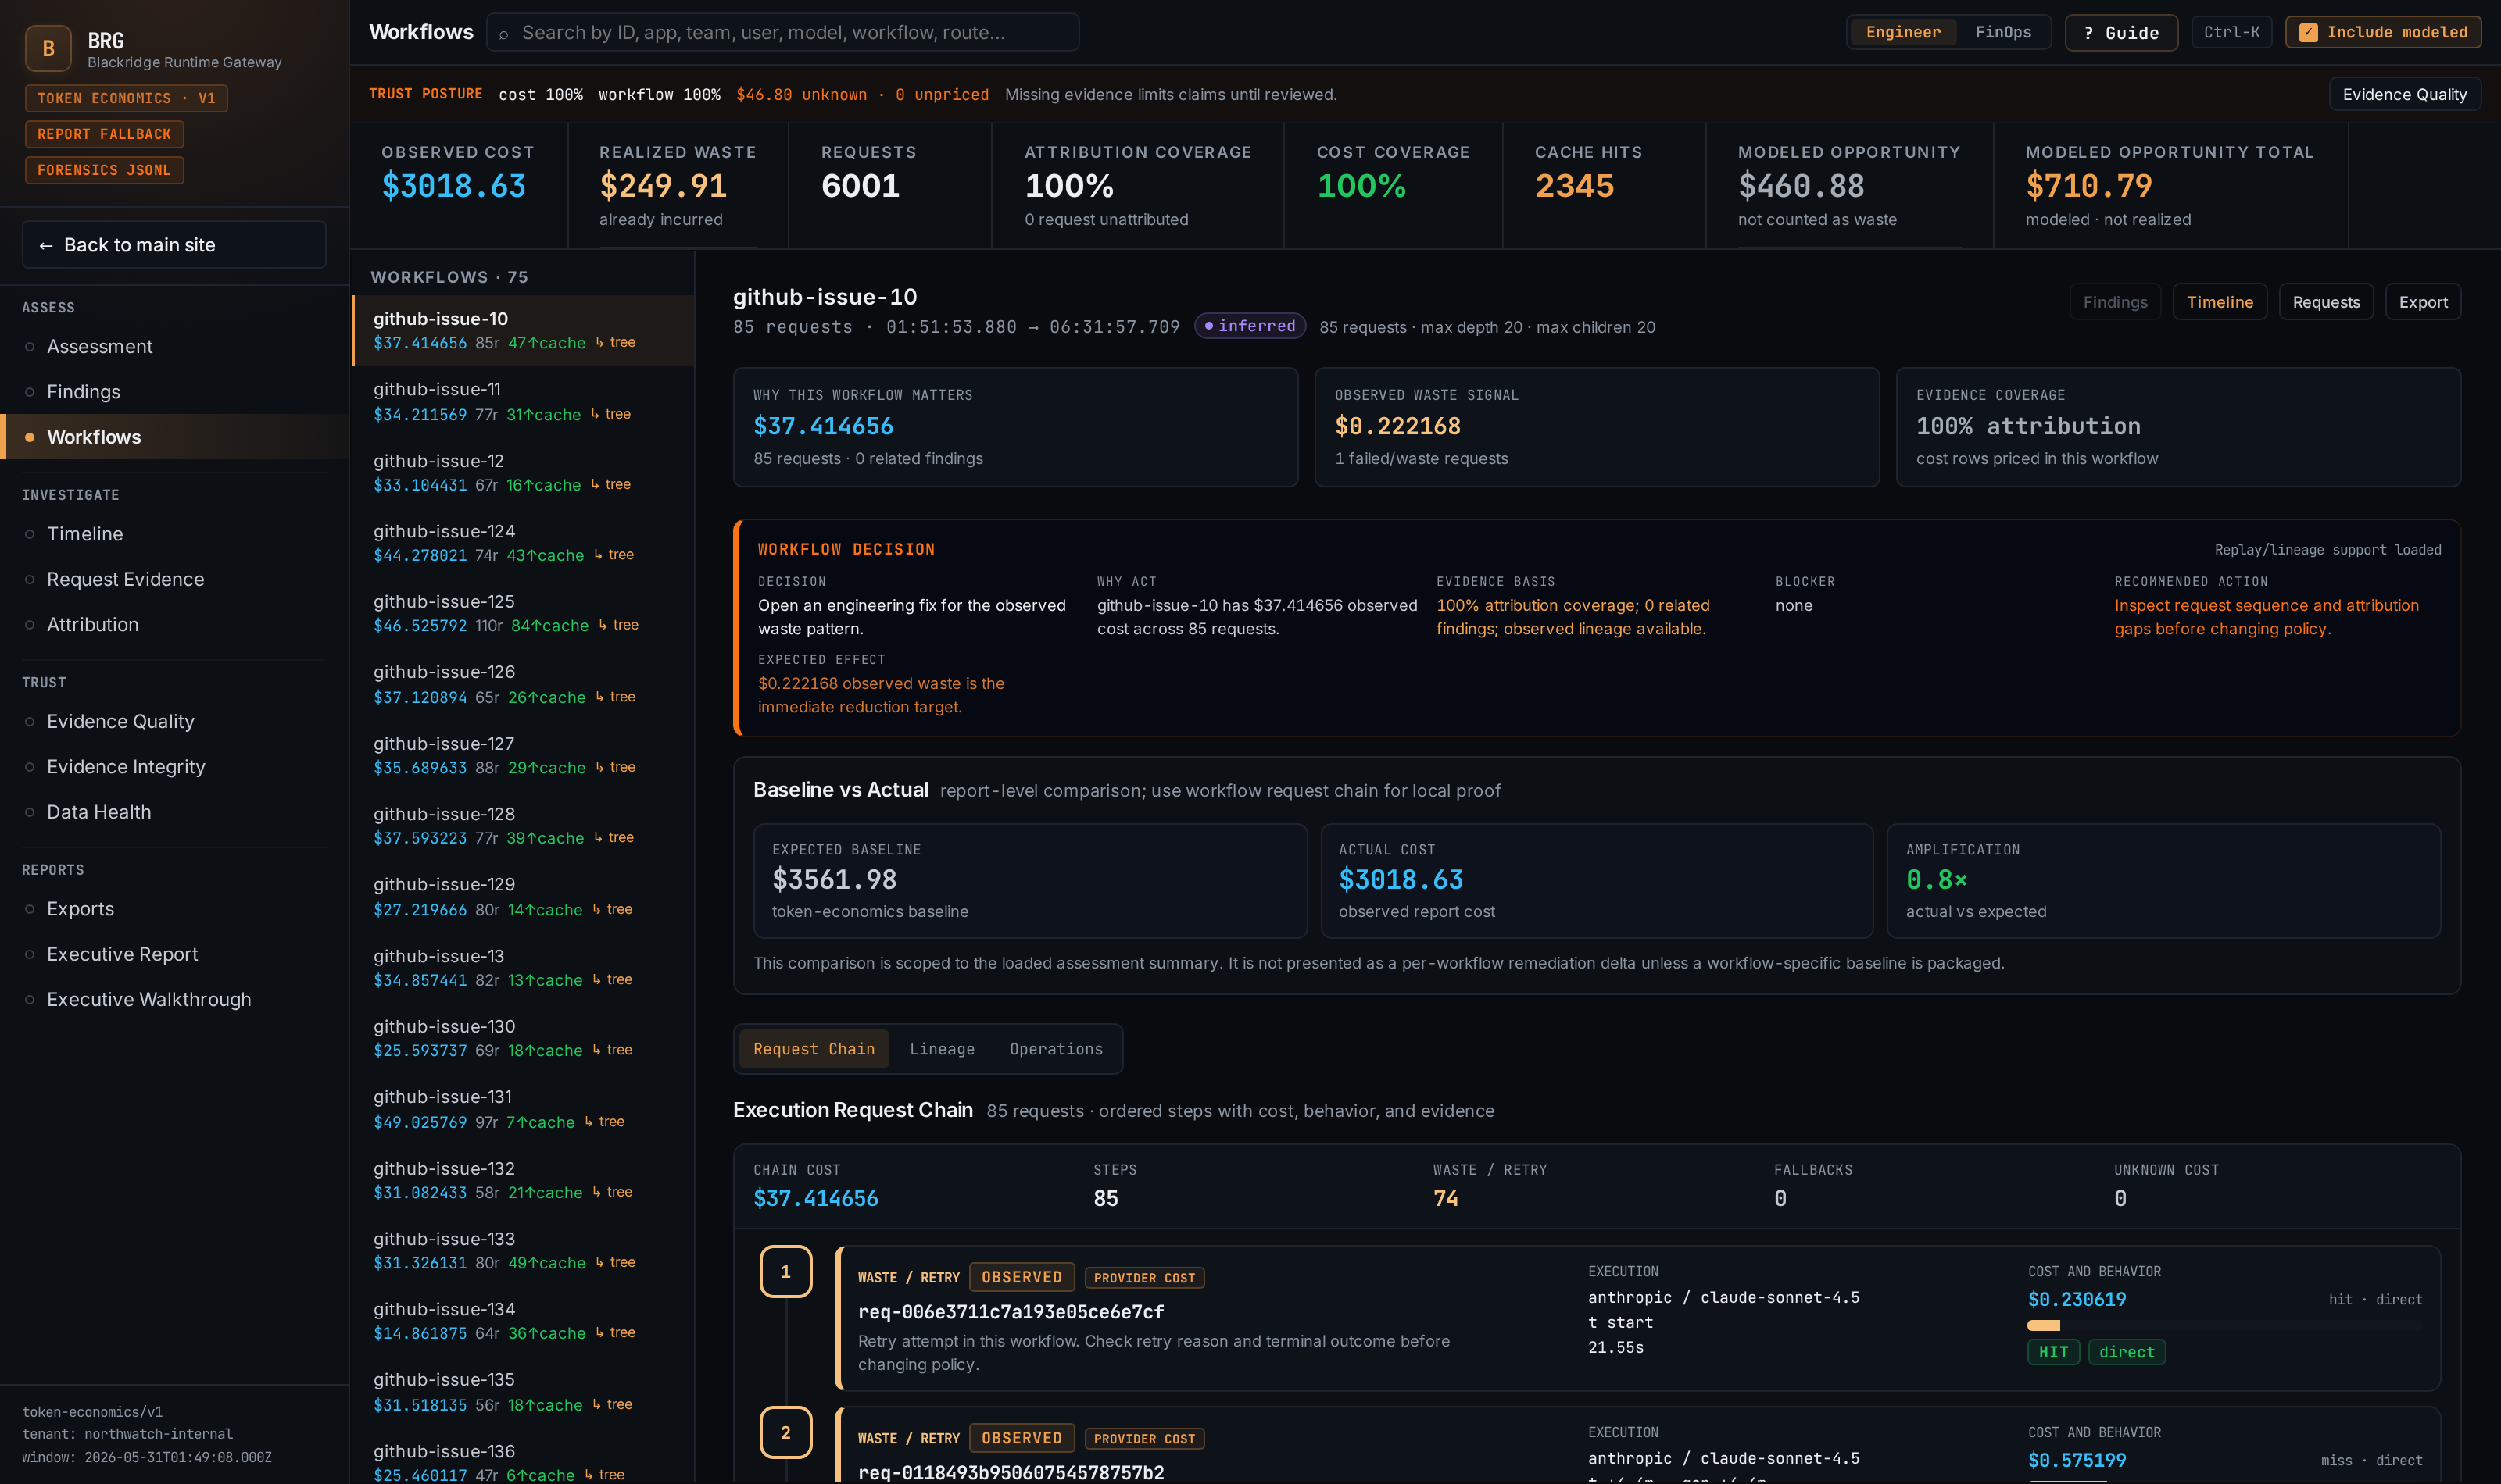Screen dimensions: 2501x1484
Task: Select workflow github-issue-11
Action: [522, 401]
